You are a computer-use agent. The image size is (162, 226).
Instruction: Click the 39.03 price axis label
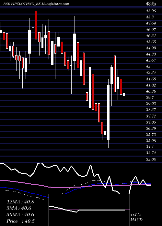coord(151,104)
